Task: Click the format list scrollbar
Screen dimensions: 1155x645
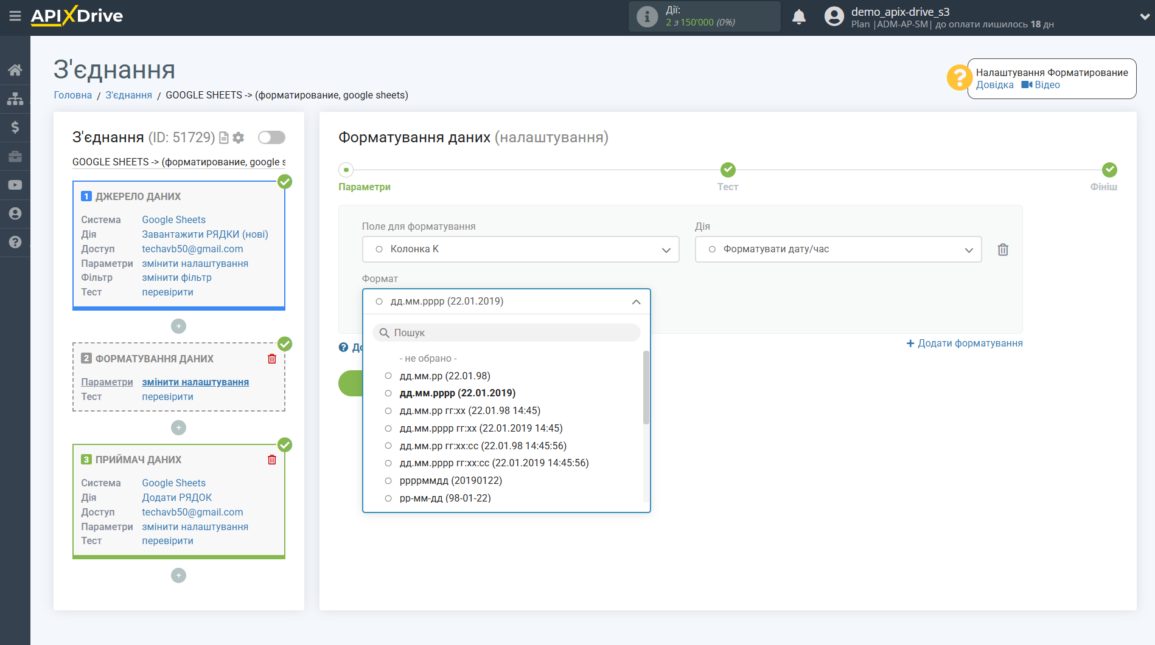Action: tap(646, 387)
